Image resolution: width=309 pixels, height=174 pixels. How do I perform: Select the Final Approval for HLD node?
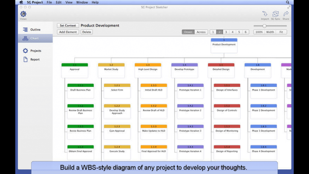point(154,152)
